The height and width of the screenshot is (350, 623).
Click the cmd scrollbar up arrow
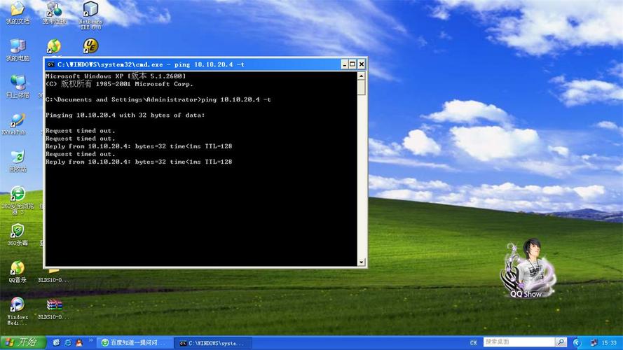click(361, 76)
